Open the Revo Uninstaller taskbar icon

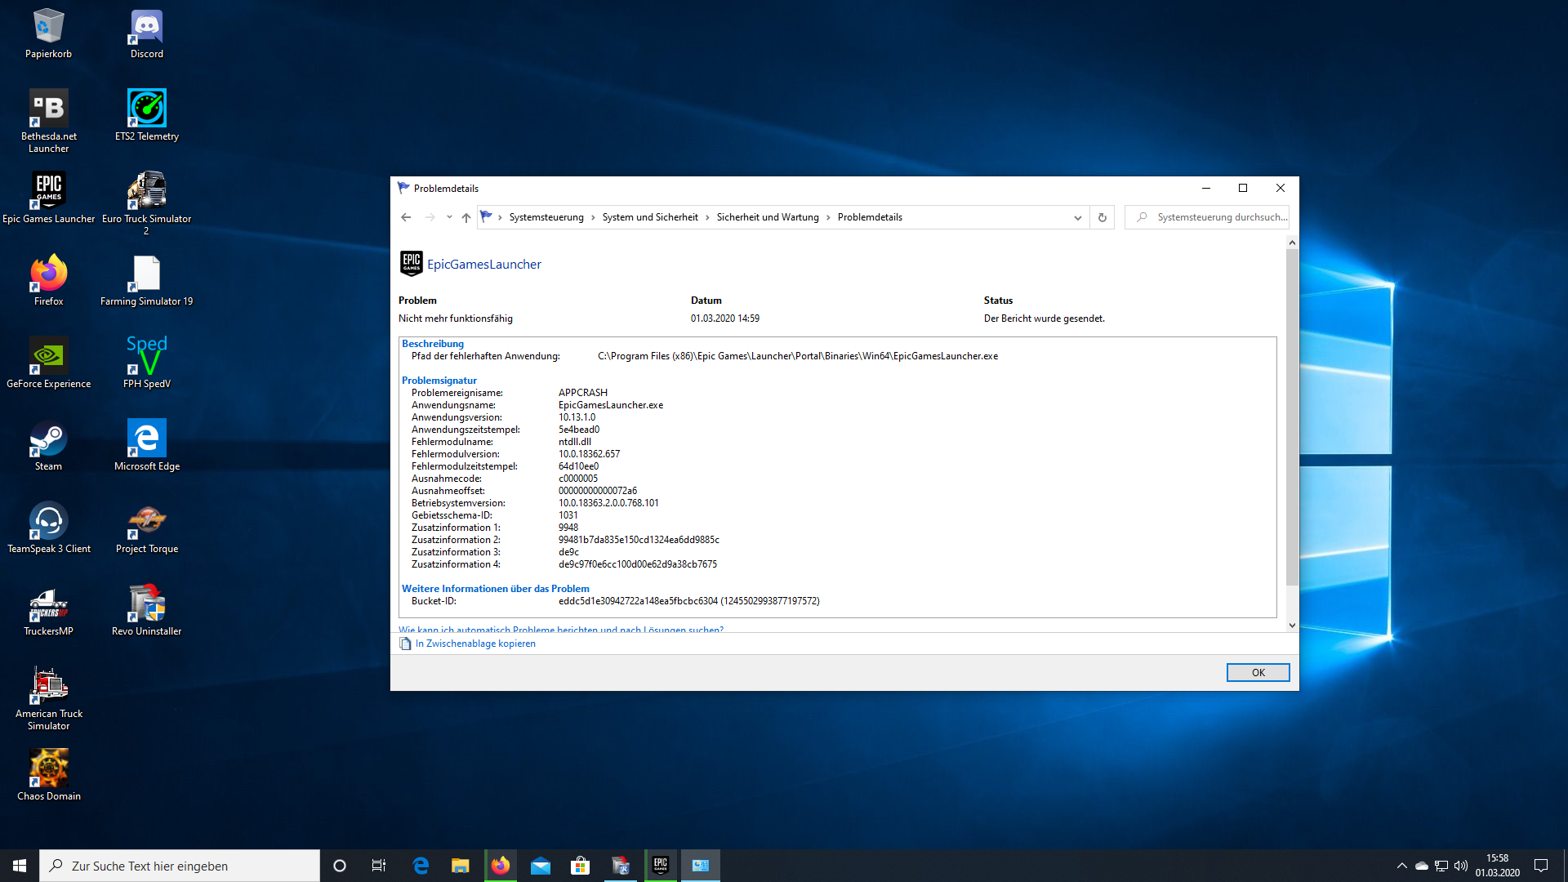[x=621, y=866]
